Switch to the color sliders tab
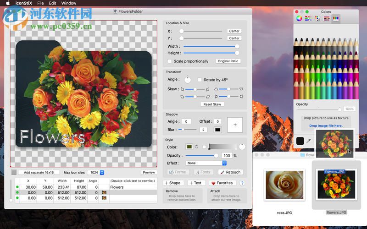The image size is (367, 229). pyautogui.click(x=308, y=19)
